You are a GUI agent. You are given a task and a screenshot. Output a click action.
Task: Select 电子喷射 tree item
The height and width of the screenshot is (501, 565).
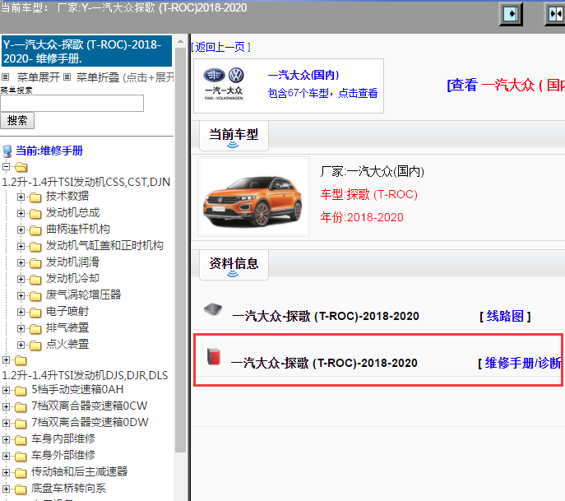67,312
